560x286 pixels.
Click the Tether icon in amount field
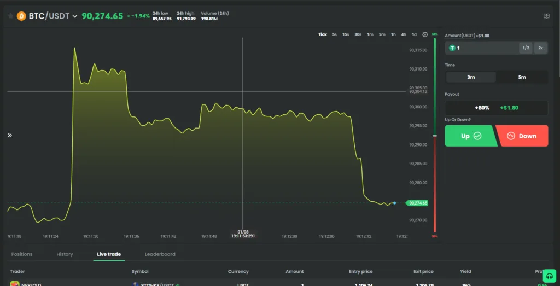coord(452,48)
